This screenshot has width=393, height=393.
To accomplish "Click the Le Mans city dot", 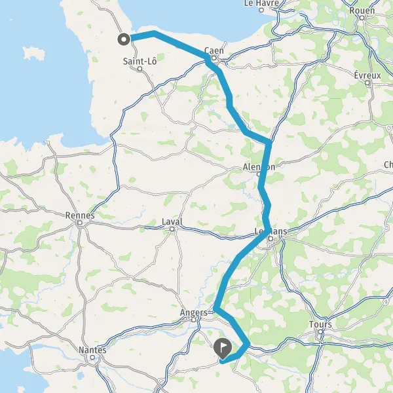I will point(271,238).
